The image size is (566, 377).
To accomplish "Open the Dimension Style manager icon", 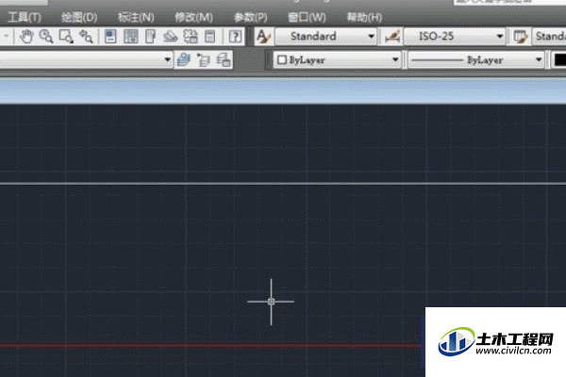I will (x=392, y=37).
